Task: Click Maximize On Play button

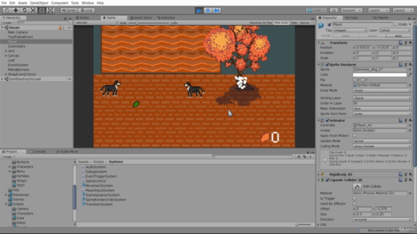Action: [261, 23]
